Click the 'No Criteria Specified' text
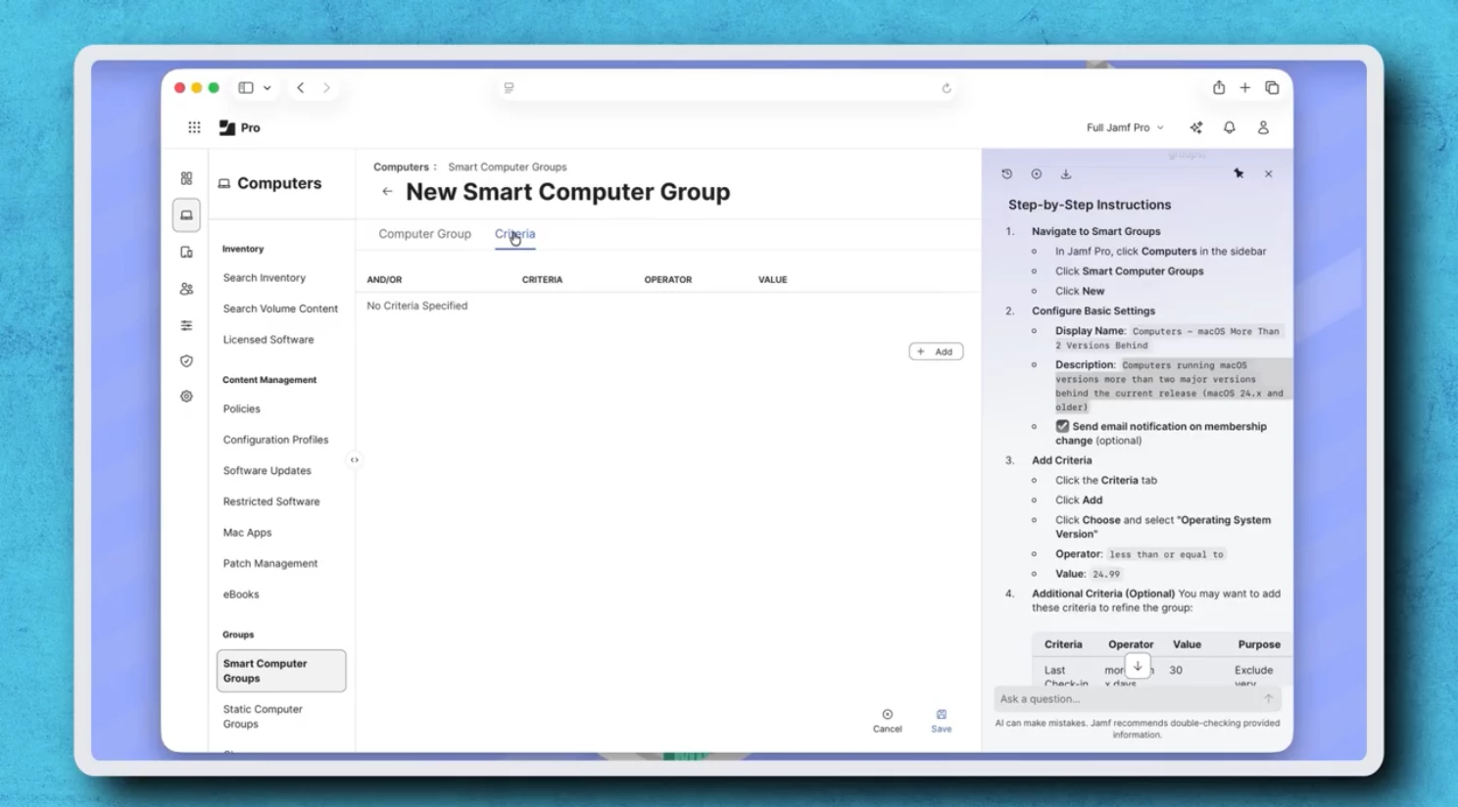1458x807 pixels. click(417, 306)
